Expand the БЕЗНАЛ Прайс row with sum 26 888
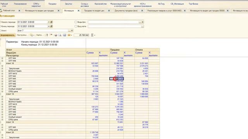 click(2, 71)
